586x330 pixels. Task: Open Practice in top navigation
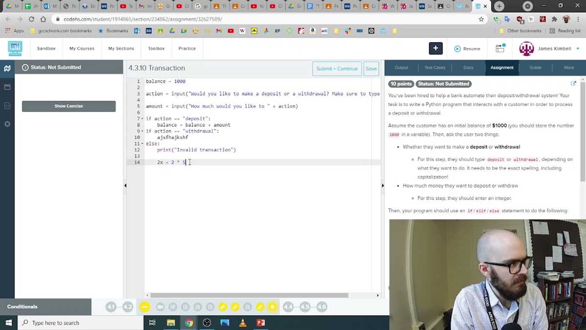point(187,48)
